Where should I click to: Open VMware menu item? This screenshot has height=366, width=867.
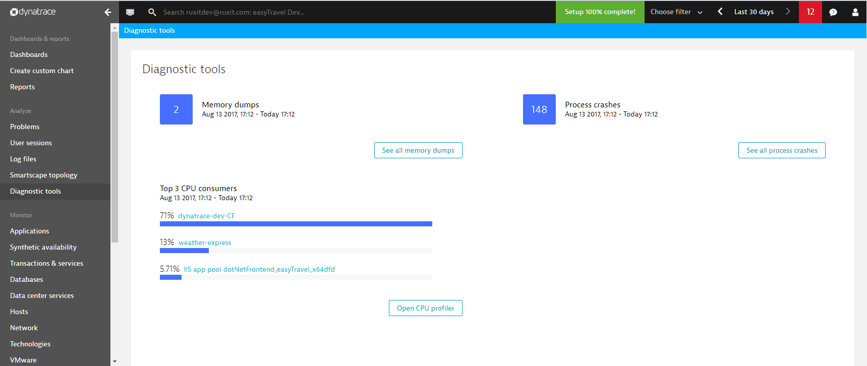tap(23, 360)
